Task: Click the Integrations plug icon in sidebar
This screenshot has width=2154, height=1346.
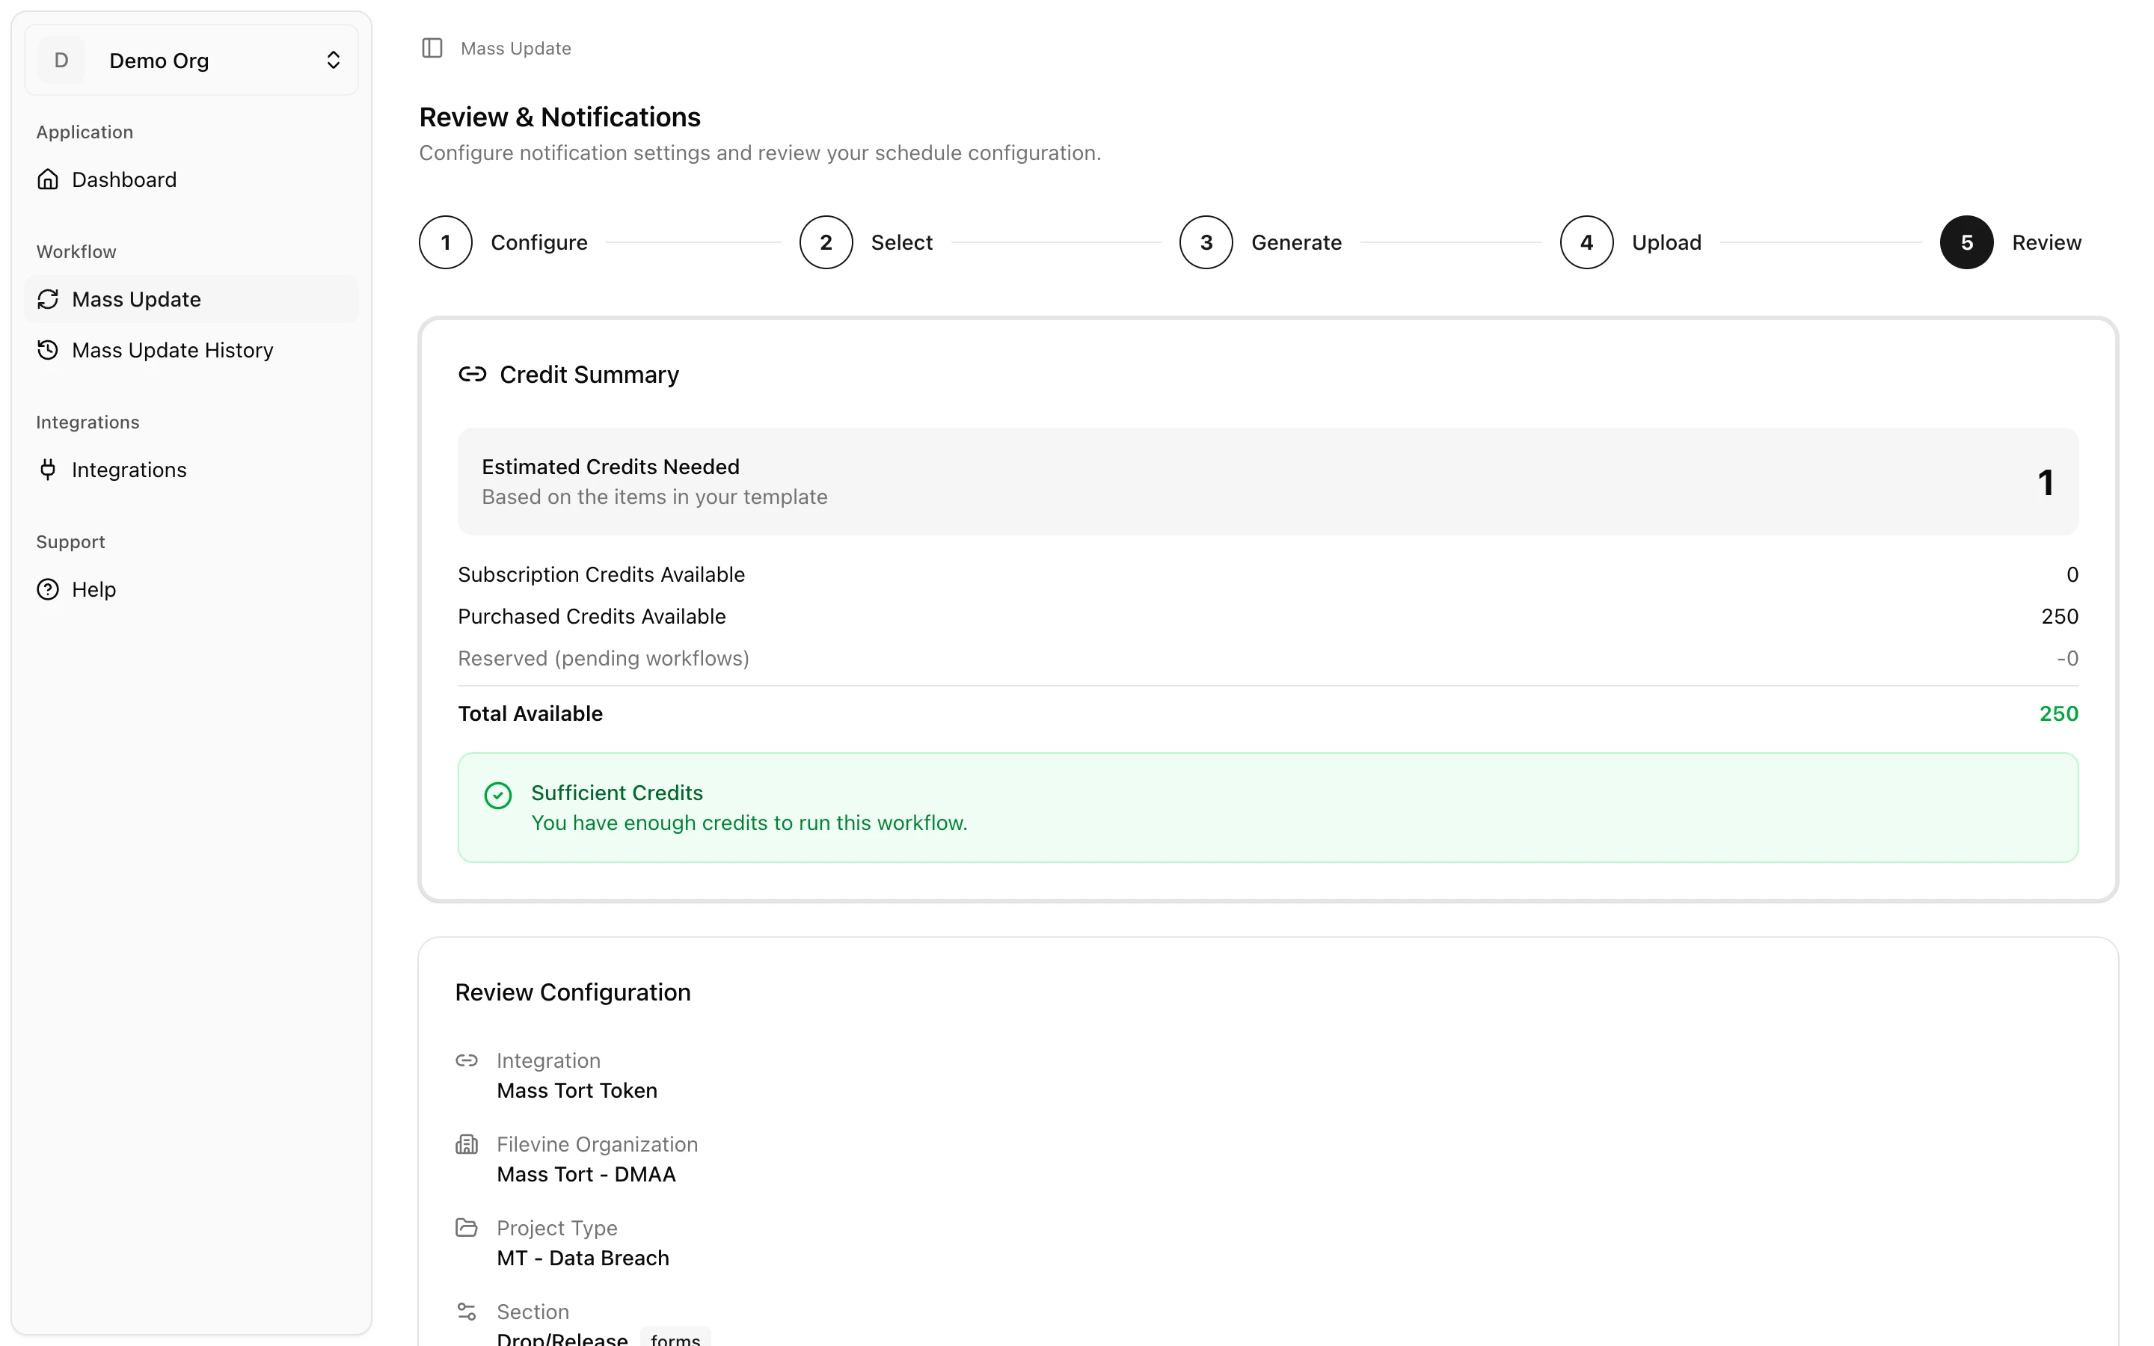Action: click(x=49, y=469)
